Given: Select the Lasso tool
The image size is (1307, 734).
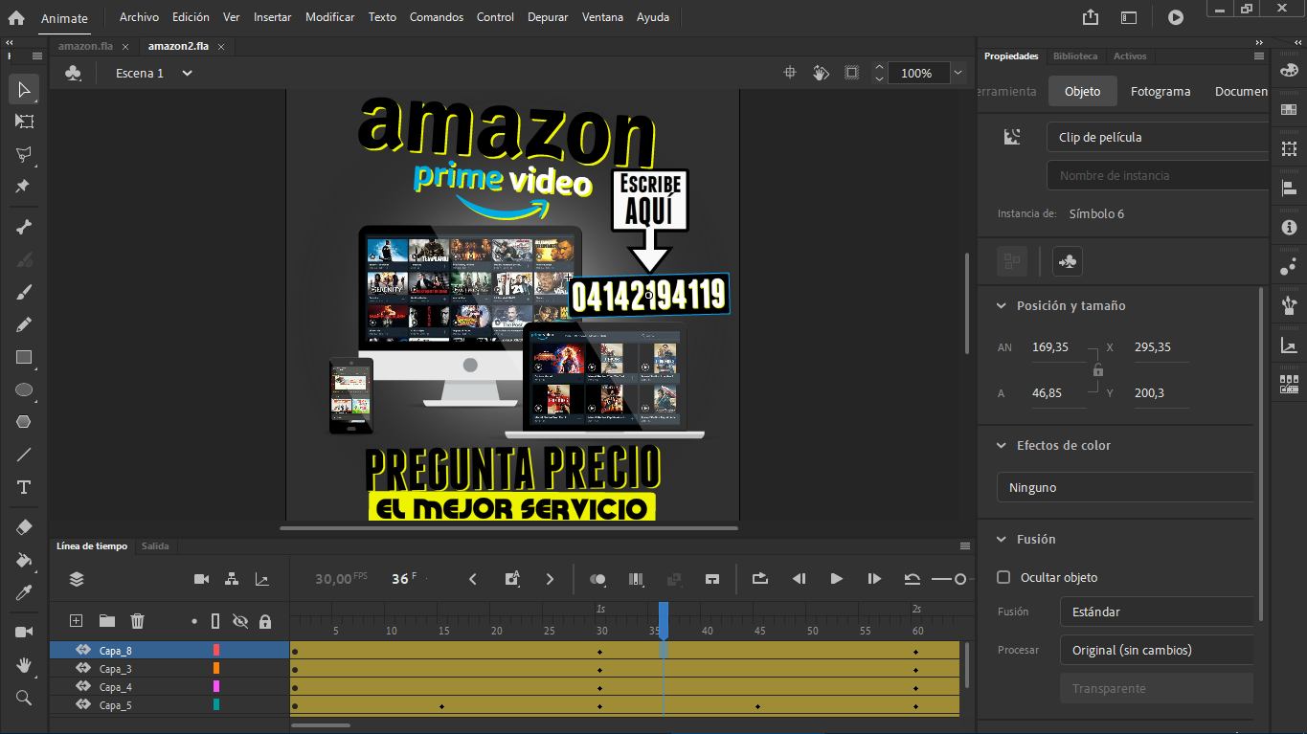Looking at the screenshot, I should (24, 154).
